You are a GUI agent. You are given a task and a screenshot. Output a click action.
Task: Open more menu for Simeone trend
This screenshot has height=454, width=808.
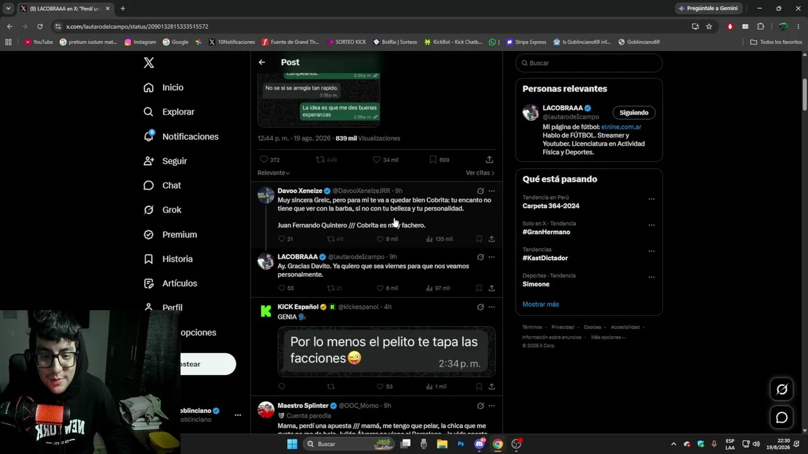pyautogui.click(x=651, y=277)
